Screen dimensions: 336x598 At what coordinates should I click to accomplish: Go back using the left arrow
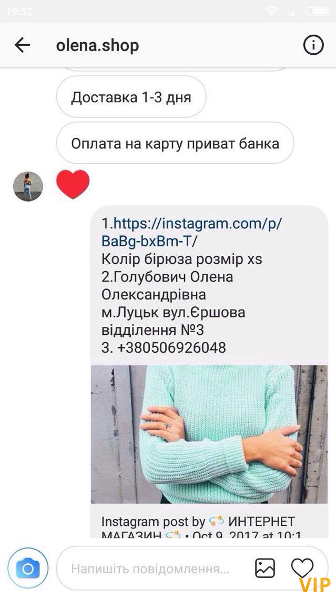pos(22,45)
